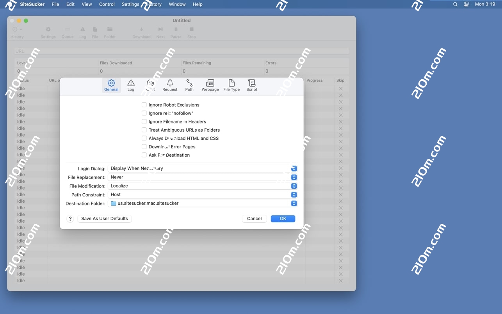Open the Log warning-triangle settings icon

coord(131,85)
